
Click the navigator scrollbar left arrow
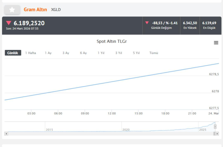pyautogui.click(x=6, y=134)
